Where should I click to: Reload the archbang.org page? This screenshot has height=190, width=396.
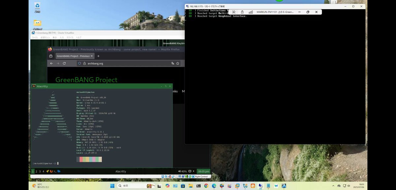tap(64, 63)
